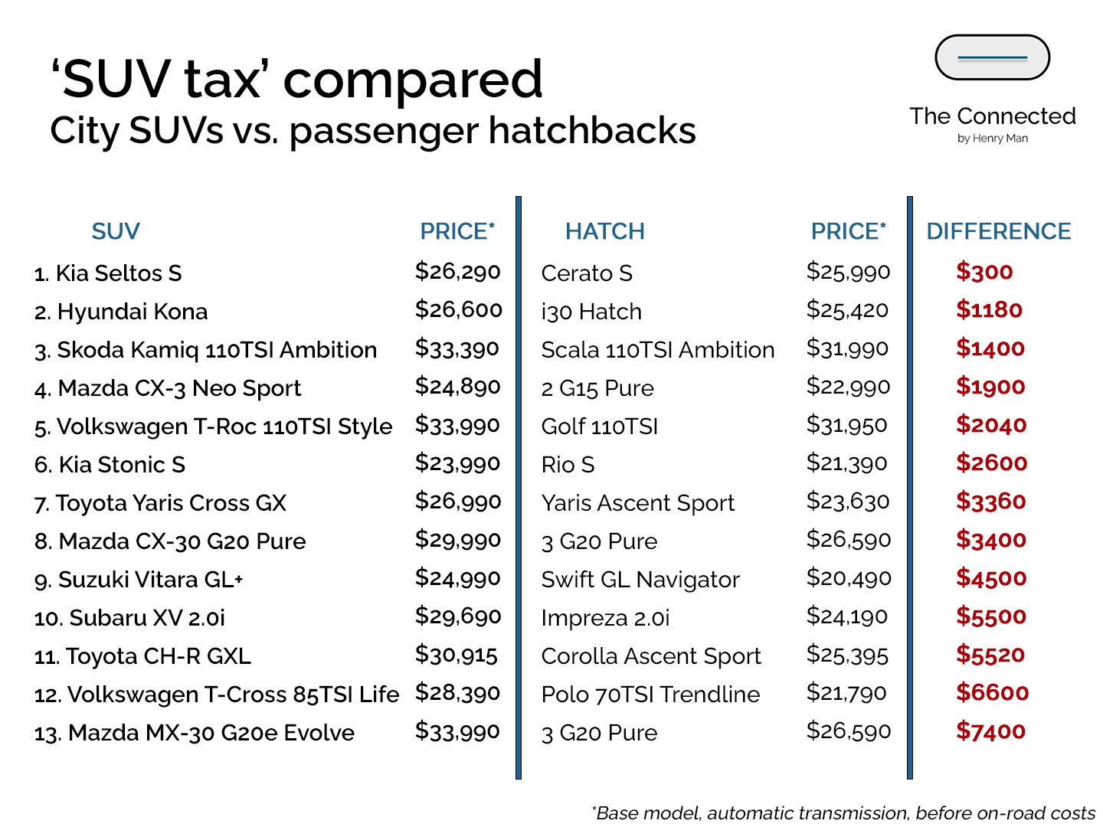Click the Polo 70TSI Trendline hatch
Screen dimensions: 1103x827
click(x=650, y=695)
